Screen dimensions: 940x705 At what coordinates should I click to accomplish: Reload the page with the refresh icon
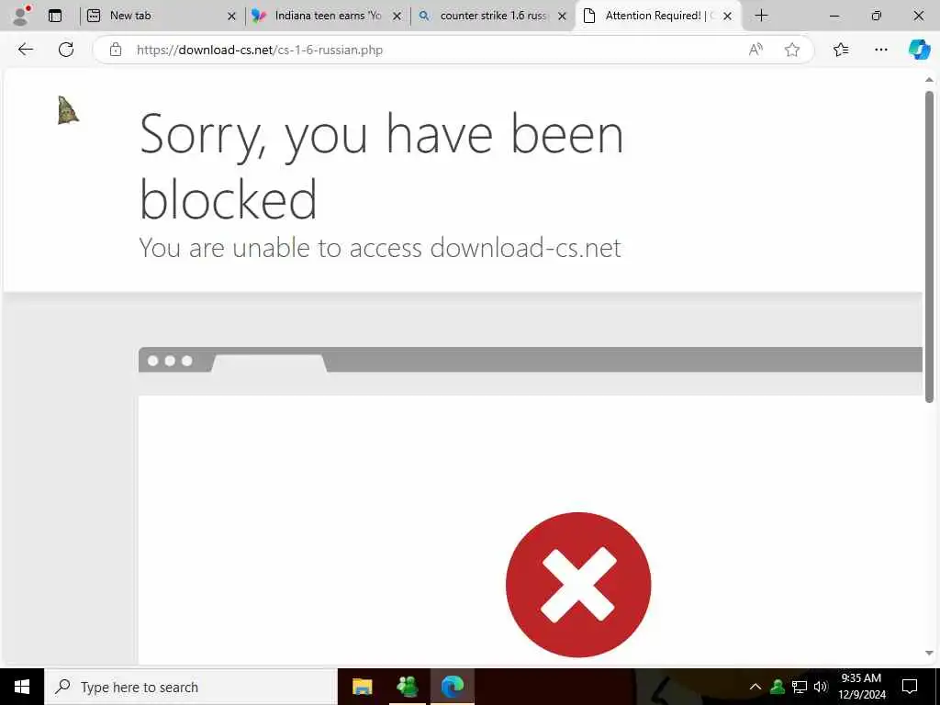(66, 50)
